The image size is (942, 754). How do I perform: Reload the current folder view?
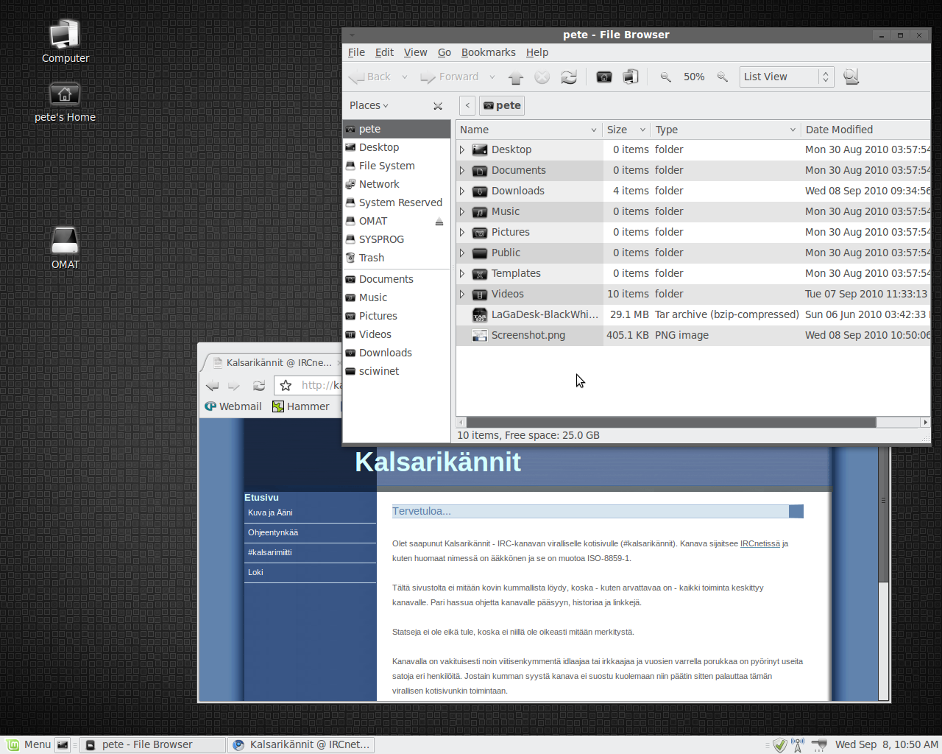[x=569, y=77]
